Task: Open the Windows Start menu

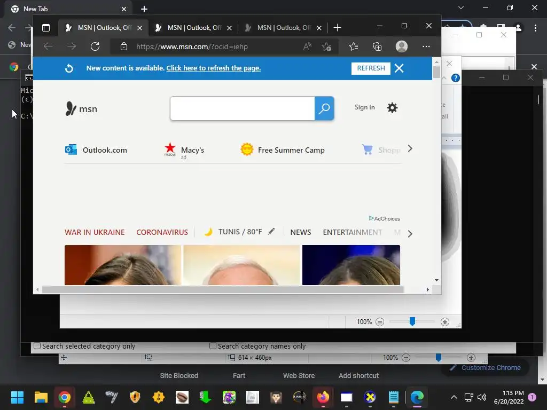Action: tap(17, 397)
